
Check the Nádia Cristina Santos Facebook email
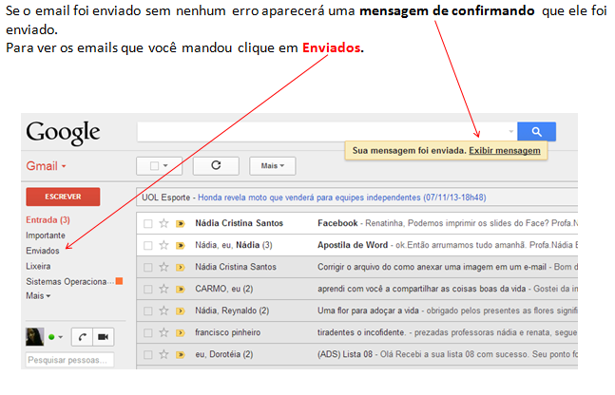[148, 224]
